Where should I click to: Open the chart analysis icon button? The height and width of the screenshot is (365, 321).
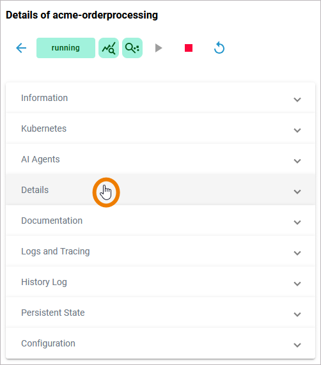(109, 48)
